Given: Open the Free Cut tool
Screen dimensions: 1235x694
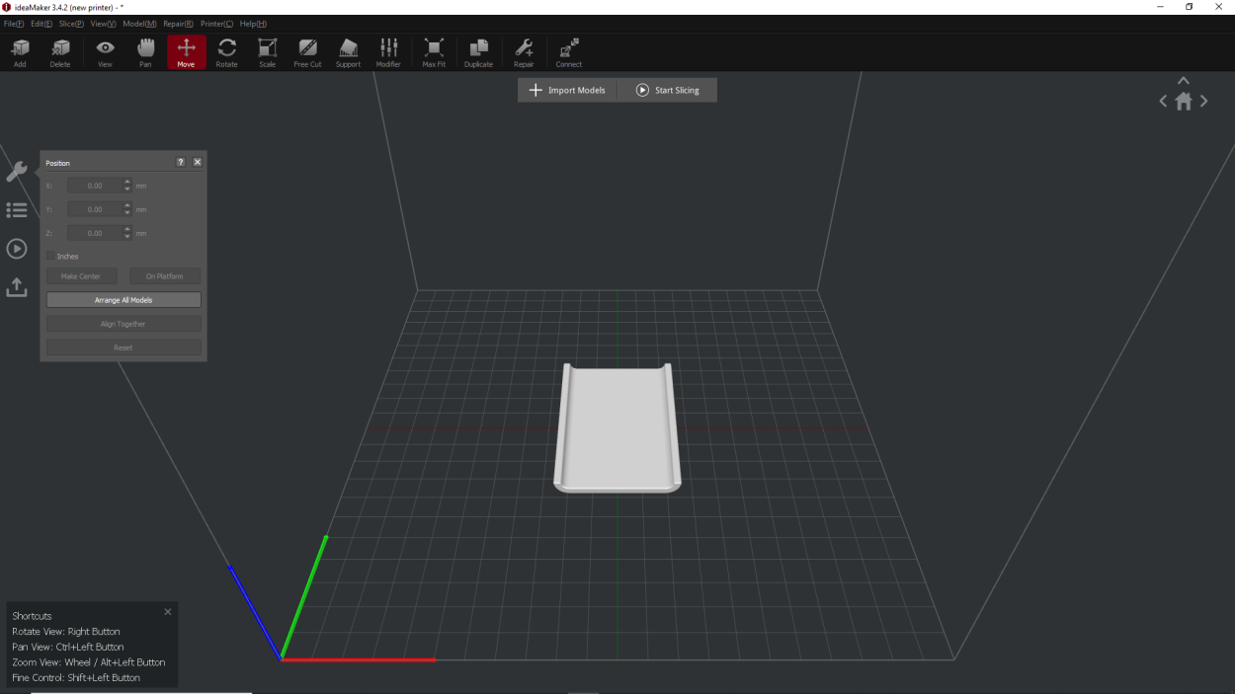Looking at the screenshot, I should (307, 52).
